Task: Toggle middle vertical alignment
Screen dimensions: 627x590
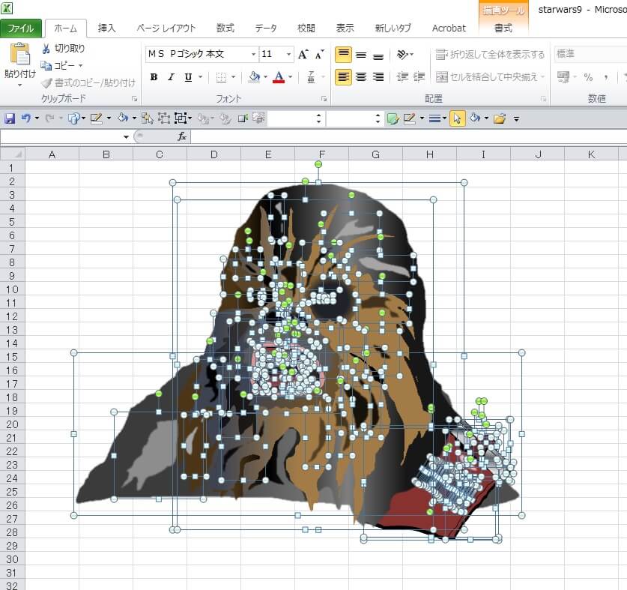Action: 361,55
